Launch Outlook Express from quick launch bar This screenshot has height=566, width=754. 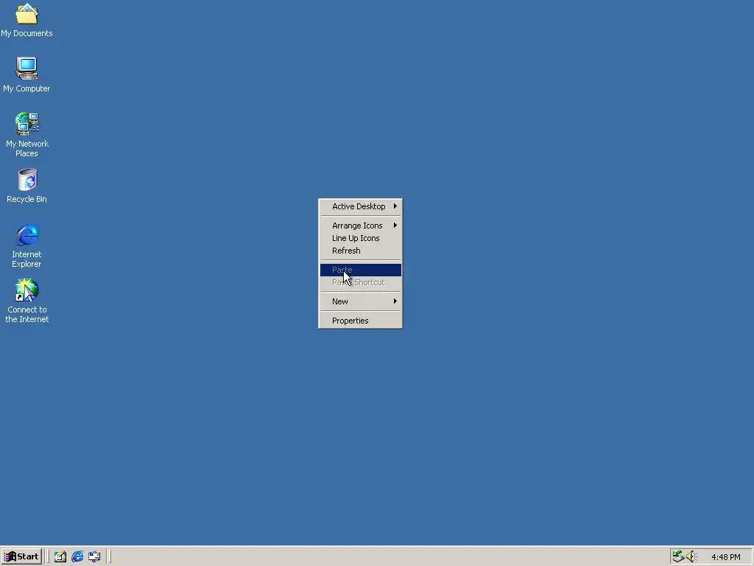tap(94, 556)
